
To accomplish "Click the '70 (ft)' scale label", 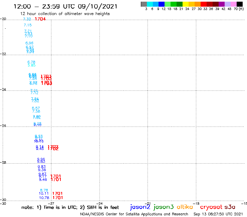I will pos(239,9).
